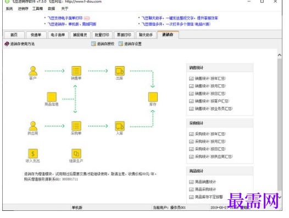Screen dimensions: 289x218
Task: Click the 进销存设置 toolbar icon
Action: point(121,44)
